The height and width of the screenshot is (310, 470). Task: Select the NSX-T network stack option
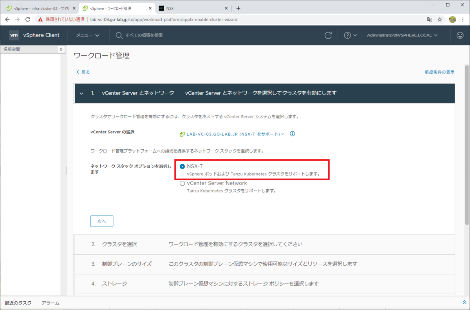click(x=182, y=166)
